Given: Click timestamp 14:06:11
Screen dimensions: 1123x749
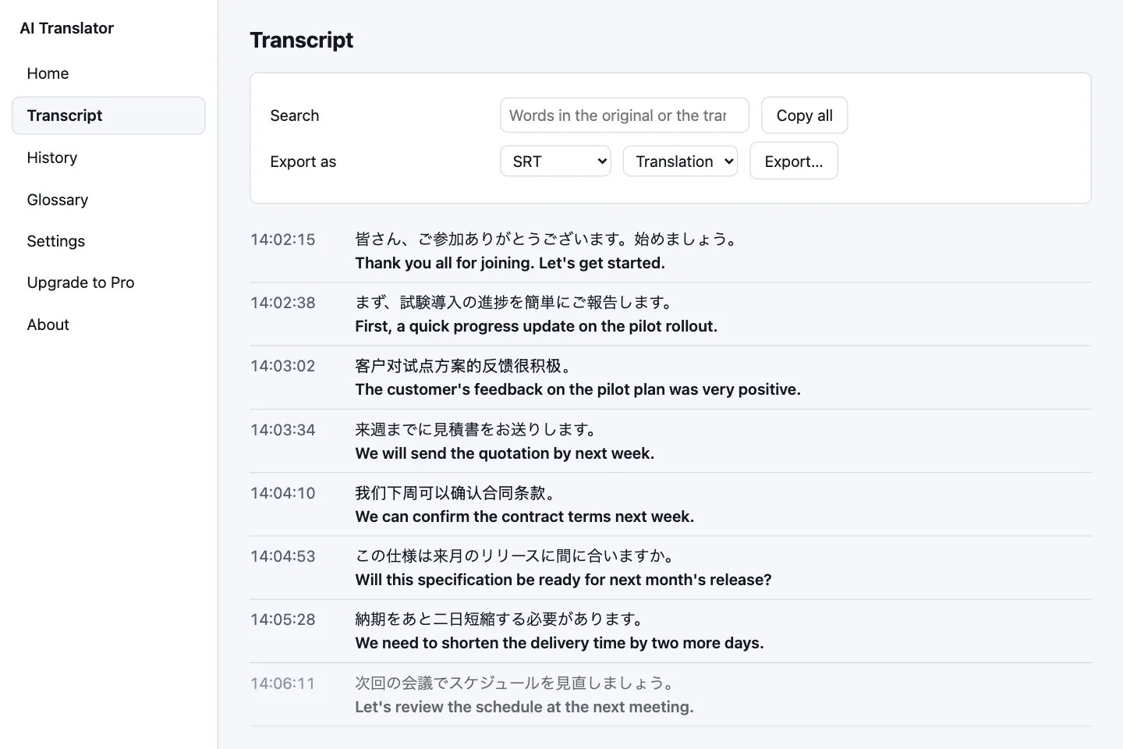Looking at the screenshot, I should click(x=283, y=683).
